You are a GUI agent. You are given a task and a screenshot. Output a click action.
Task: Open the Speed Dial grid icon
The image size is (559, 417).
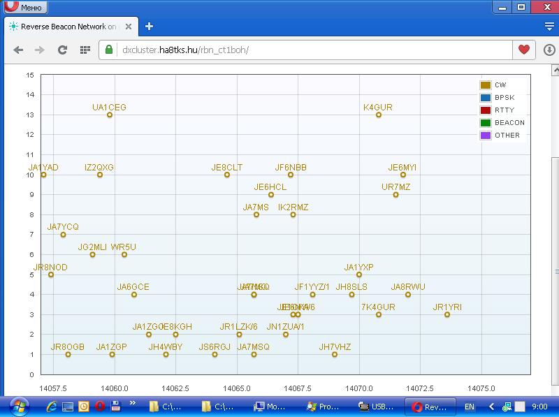[85, 50]
